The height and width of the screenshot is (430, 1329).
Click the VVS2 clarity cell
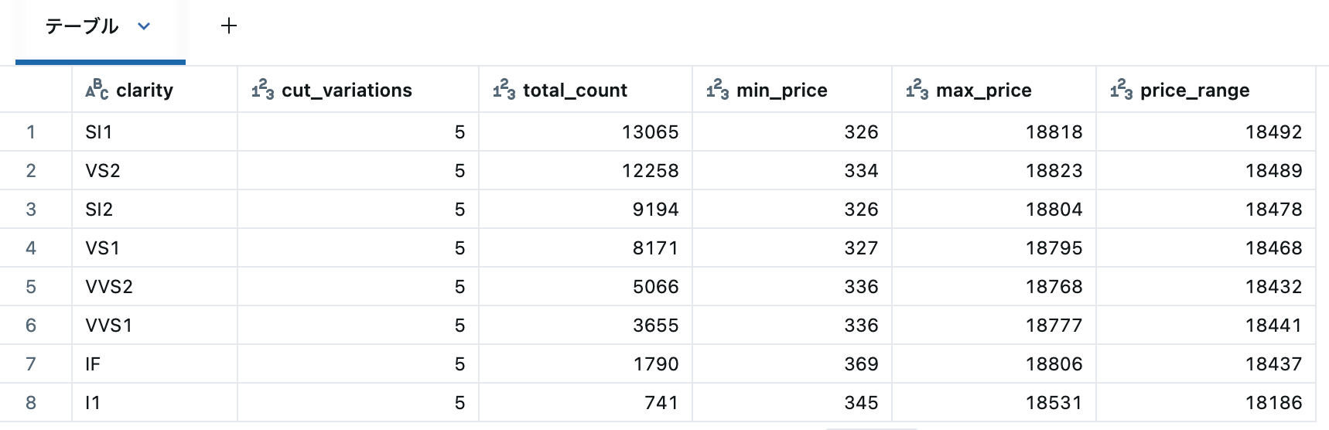(155, 287)
